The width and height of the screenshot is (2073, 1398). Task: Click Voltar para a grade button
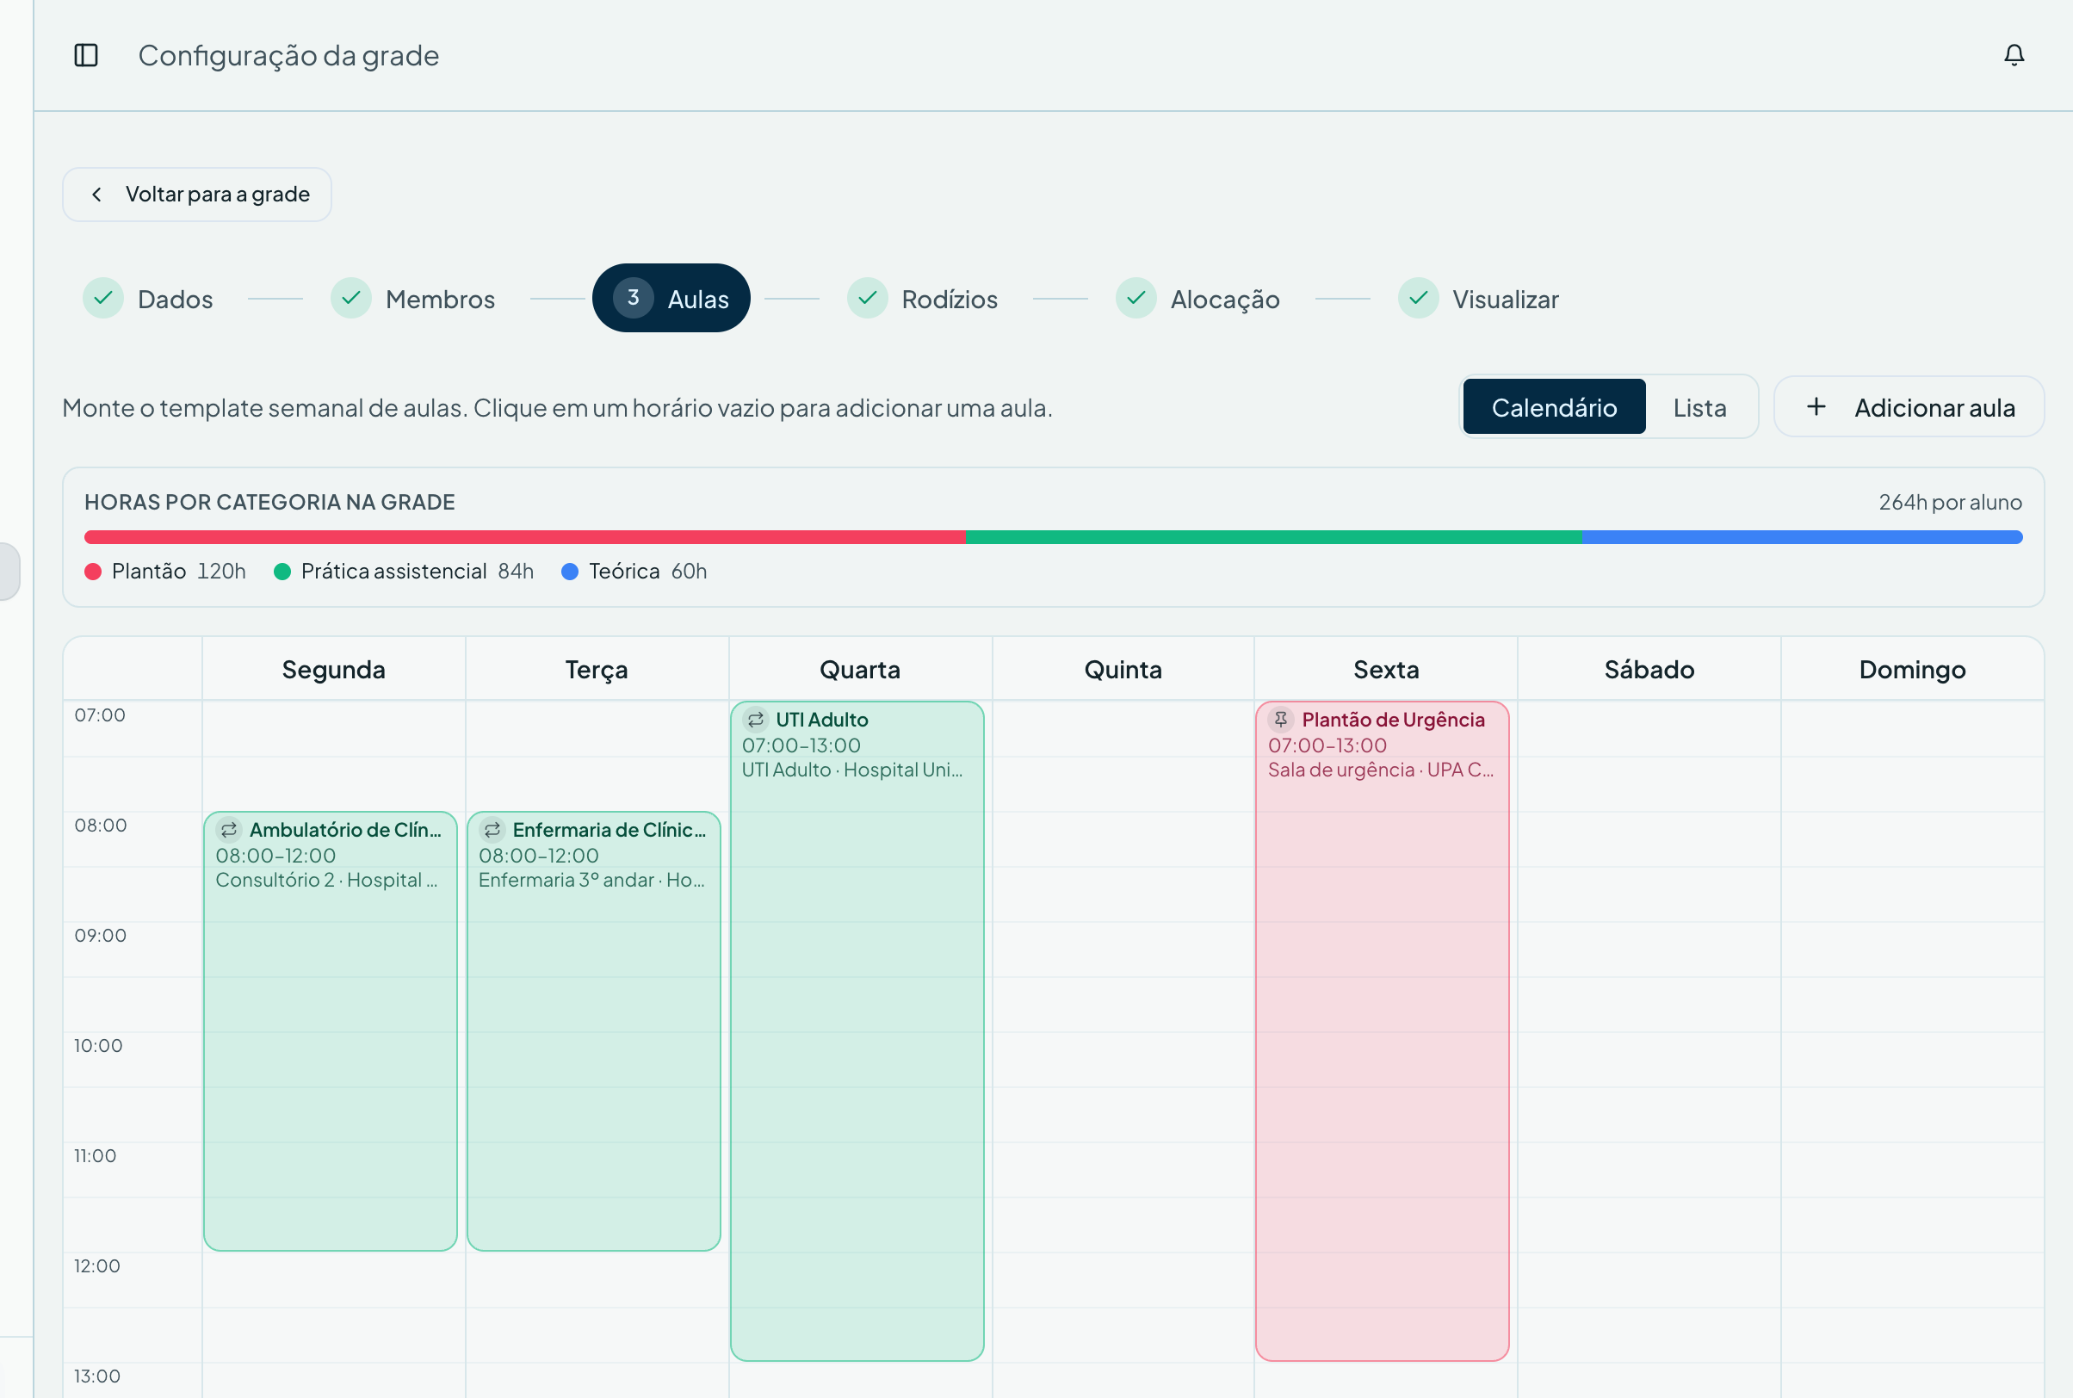point(197,195)
